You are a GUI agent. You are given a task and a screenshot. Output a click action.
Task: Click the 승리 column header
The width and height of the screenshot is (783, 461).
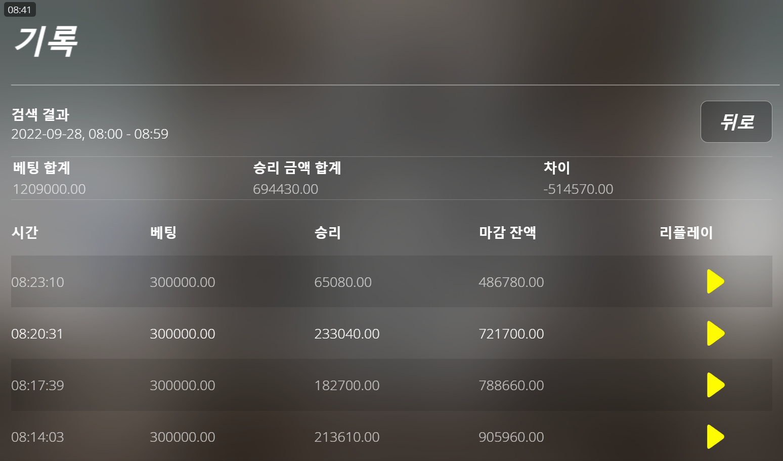tap(327, 232)
